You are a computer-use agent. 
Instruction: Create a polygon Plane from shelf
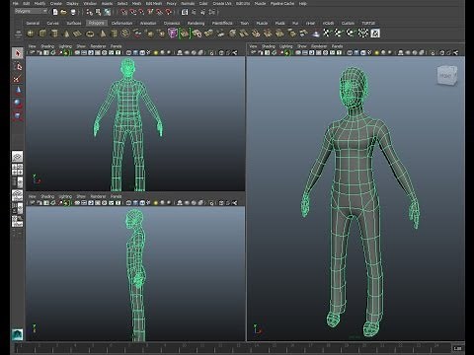point(77,34)
